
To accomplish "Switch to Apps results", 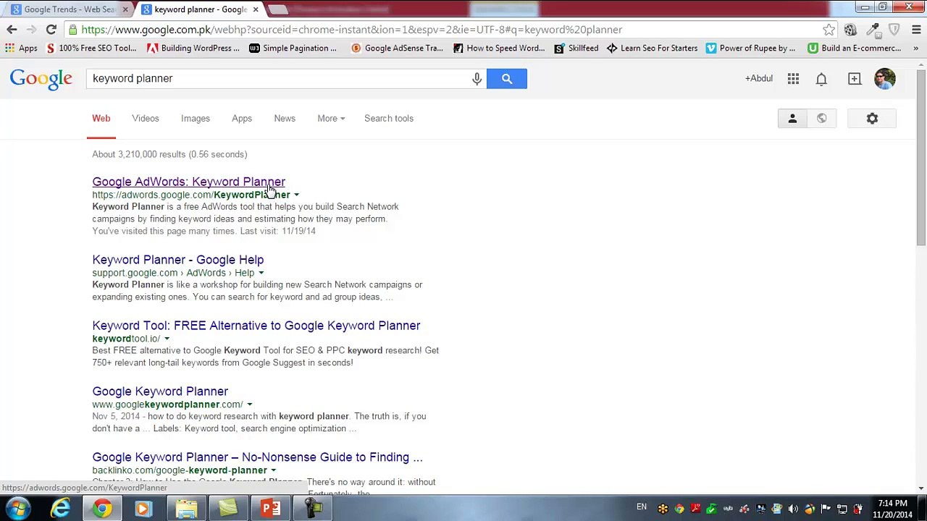I will (242, 119).
